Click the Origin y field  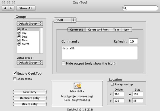[119, 101]
